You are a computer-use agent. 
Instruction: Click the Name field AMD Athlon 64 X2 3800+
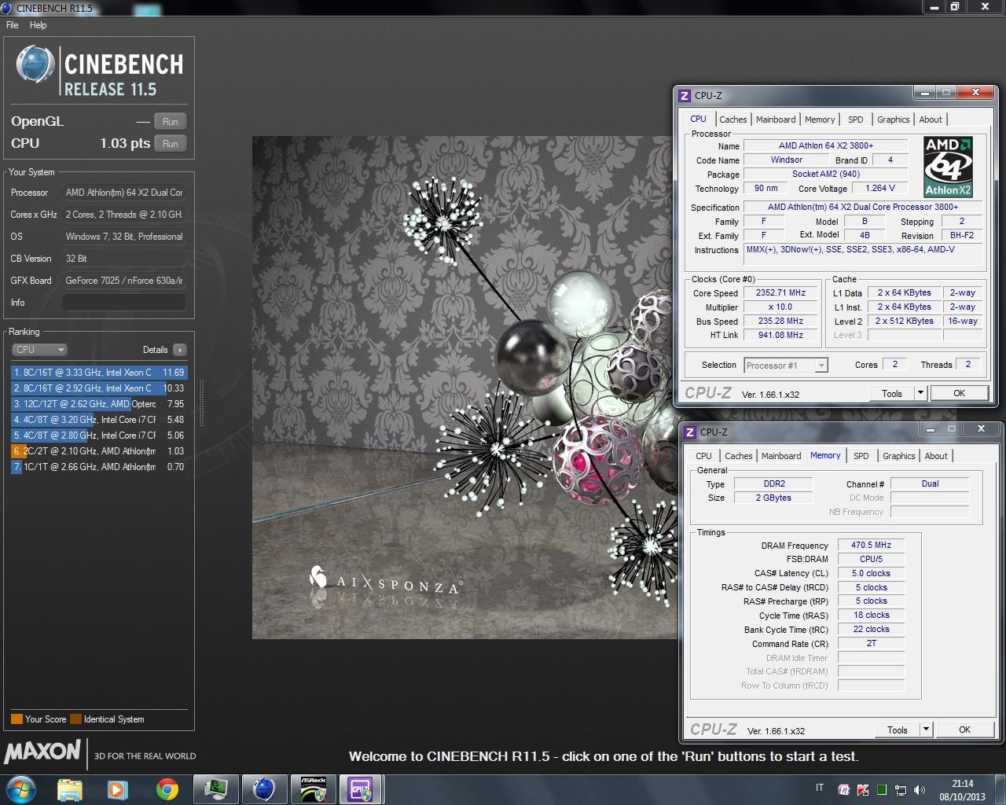[825, 145]
